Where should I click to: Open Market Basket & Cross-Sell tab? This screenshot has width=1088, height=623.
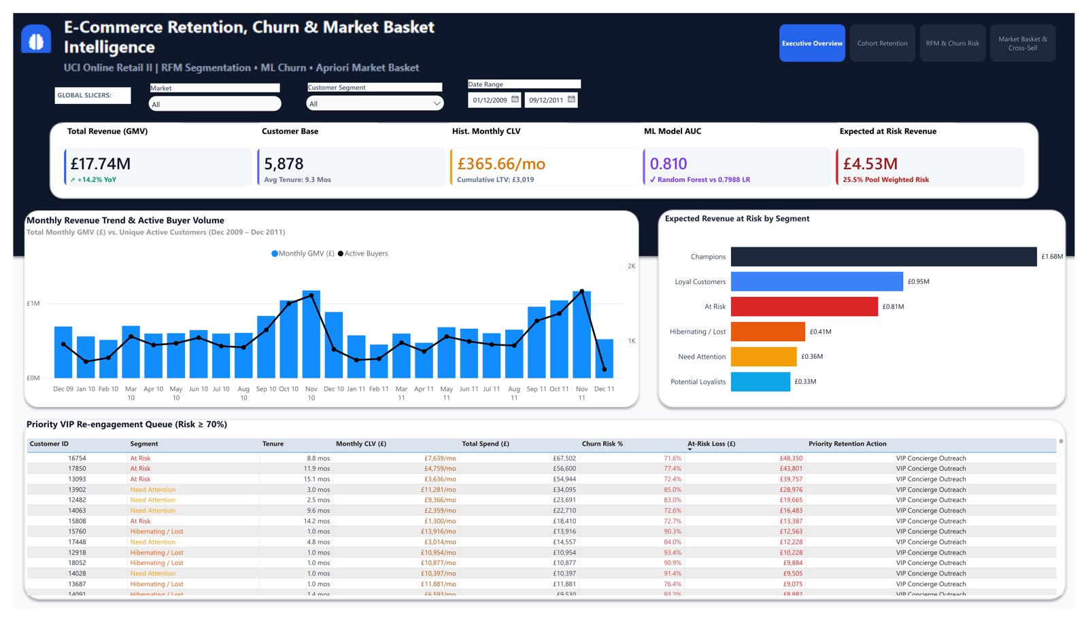tap(1023, 43)
